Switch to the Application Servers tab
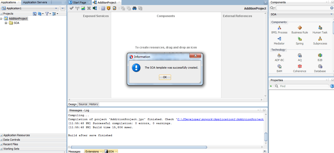This screenshot has height=153, width=334. pos(35,2)
